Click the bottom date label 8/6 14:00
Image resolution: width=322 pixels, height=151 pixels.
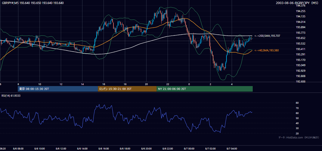pyautogui.click(x=82, y=149)
